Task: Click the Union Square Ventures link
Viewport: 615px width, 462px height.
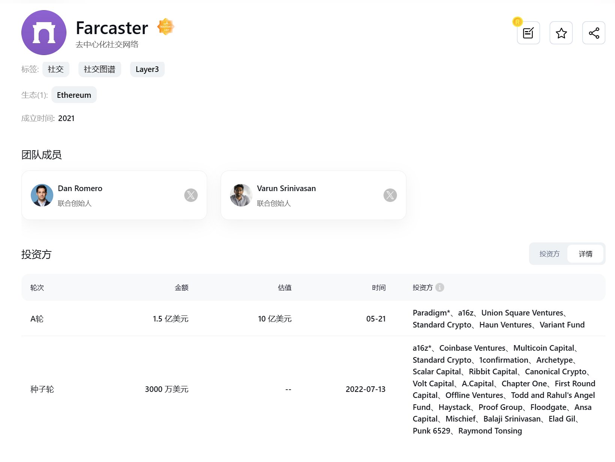Action: pos(522,313)
